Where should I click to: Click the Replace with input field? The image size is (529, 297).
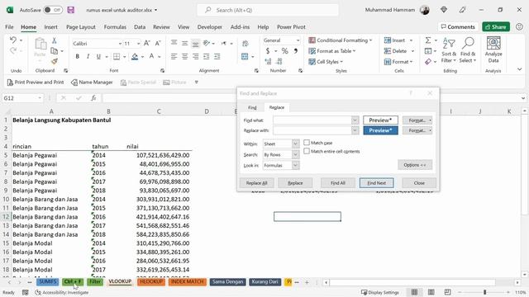pos(312,130)
